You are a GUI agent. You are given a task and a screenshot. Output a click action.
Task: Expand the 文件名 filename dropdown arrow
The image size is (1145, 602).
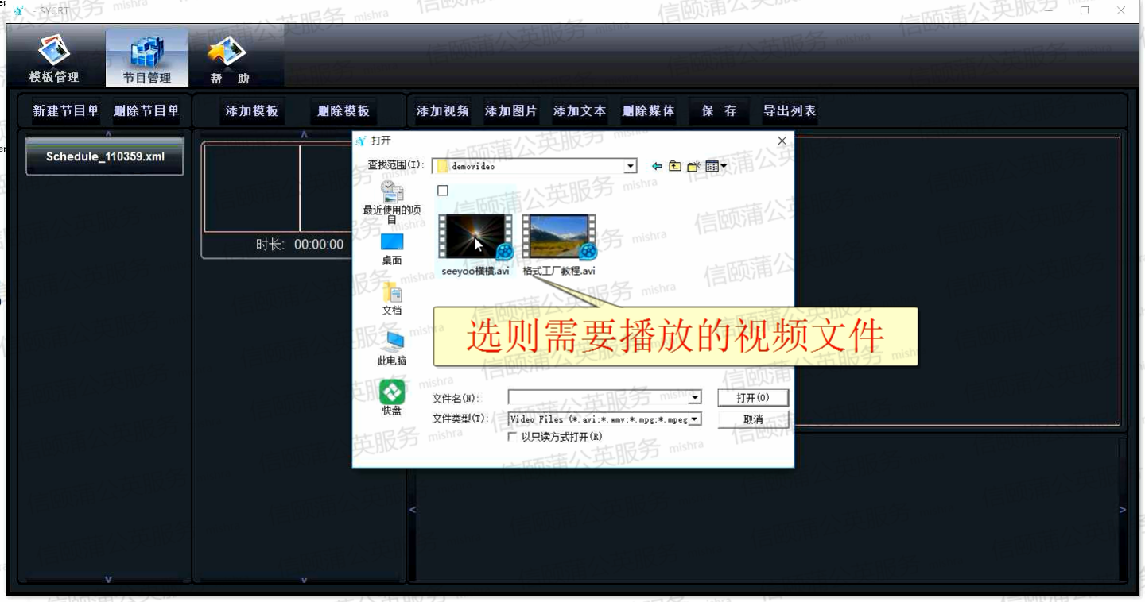point(695,397)
